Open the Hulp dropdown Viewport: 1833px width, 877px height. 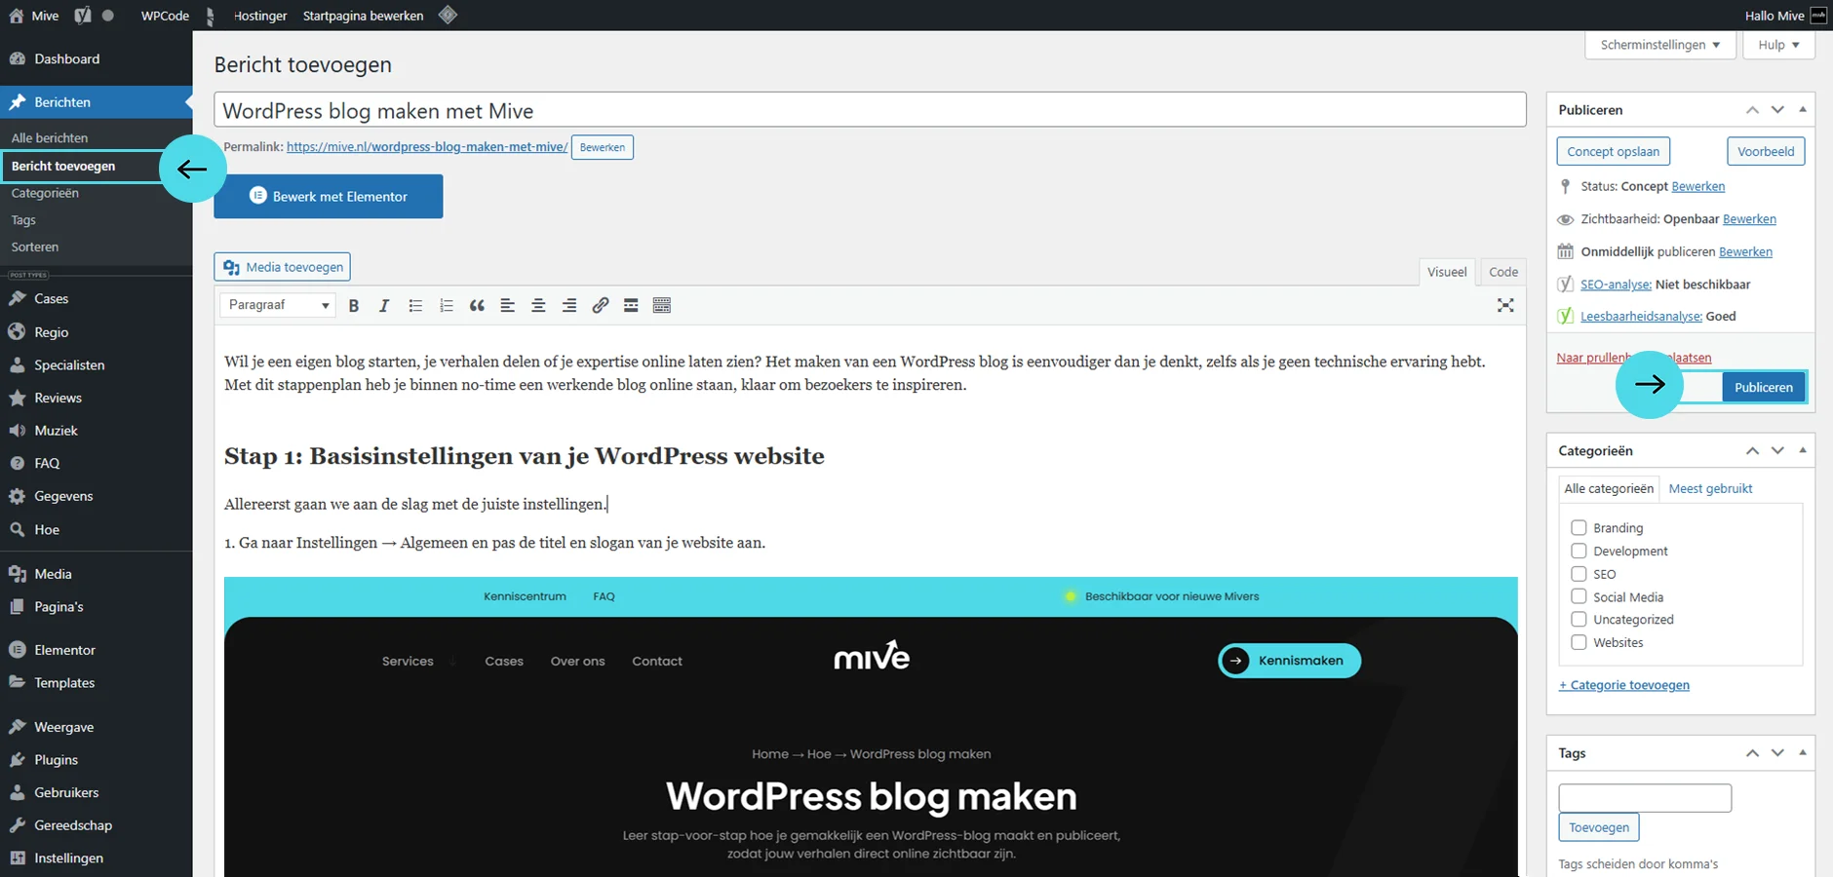click(1779, 45)
